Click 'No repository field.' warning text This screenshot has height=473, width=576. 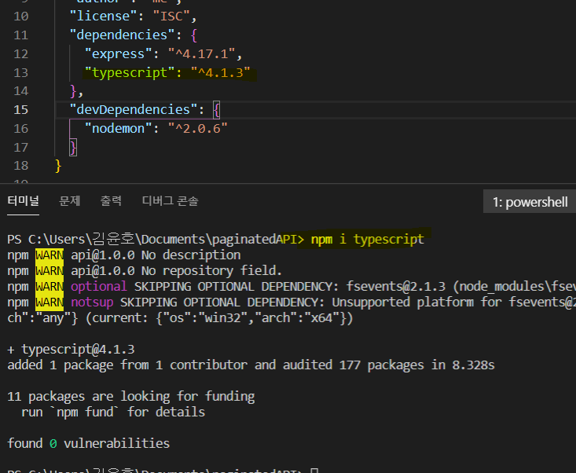(211, 270)
